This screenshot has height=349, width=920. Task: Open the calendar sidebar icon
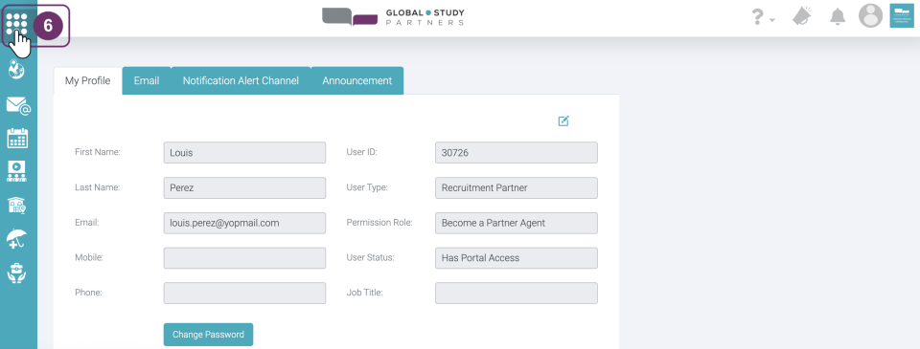coord(17,139)
